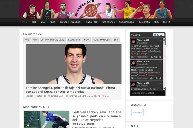
Task: Click the Tweets widget title
Action: (135, 35)
